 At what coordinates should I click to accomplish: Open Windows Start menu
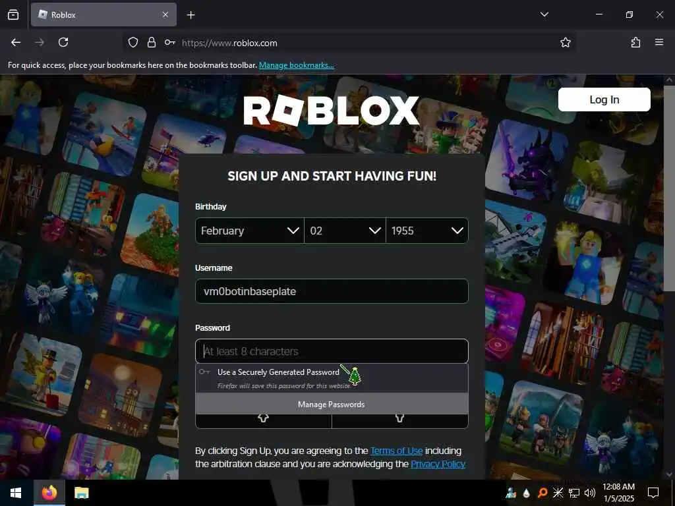coord(16,493)
